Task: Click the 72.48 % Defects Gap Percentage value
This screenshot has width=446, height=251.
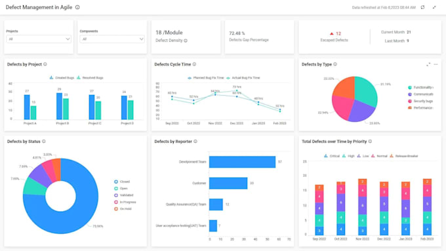Action: [x=237, y=33]
